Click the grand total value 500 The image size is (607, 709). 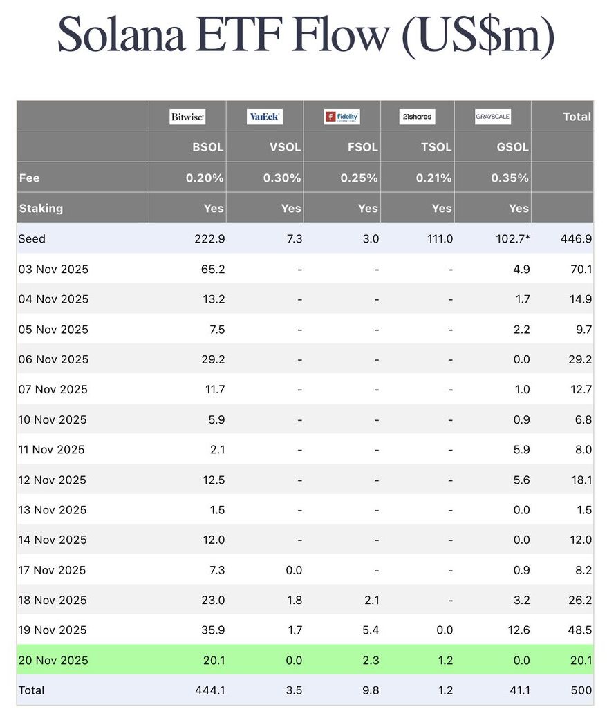pos(581,690)
